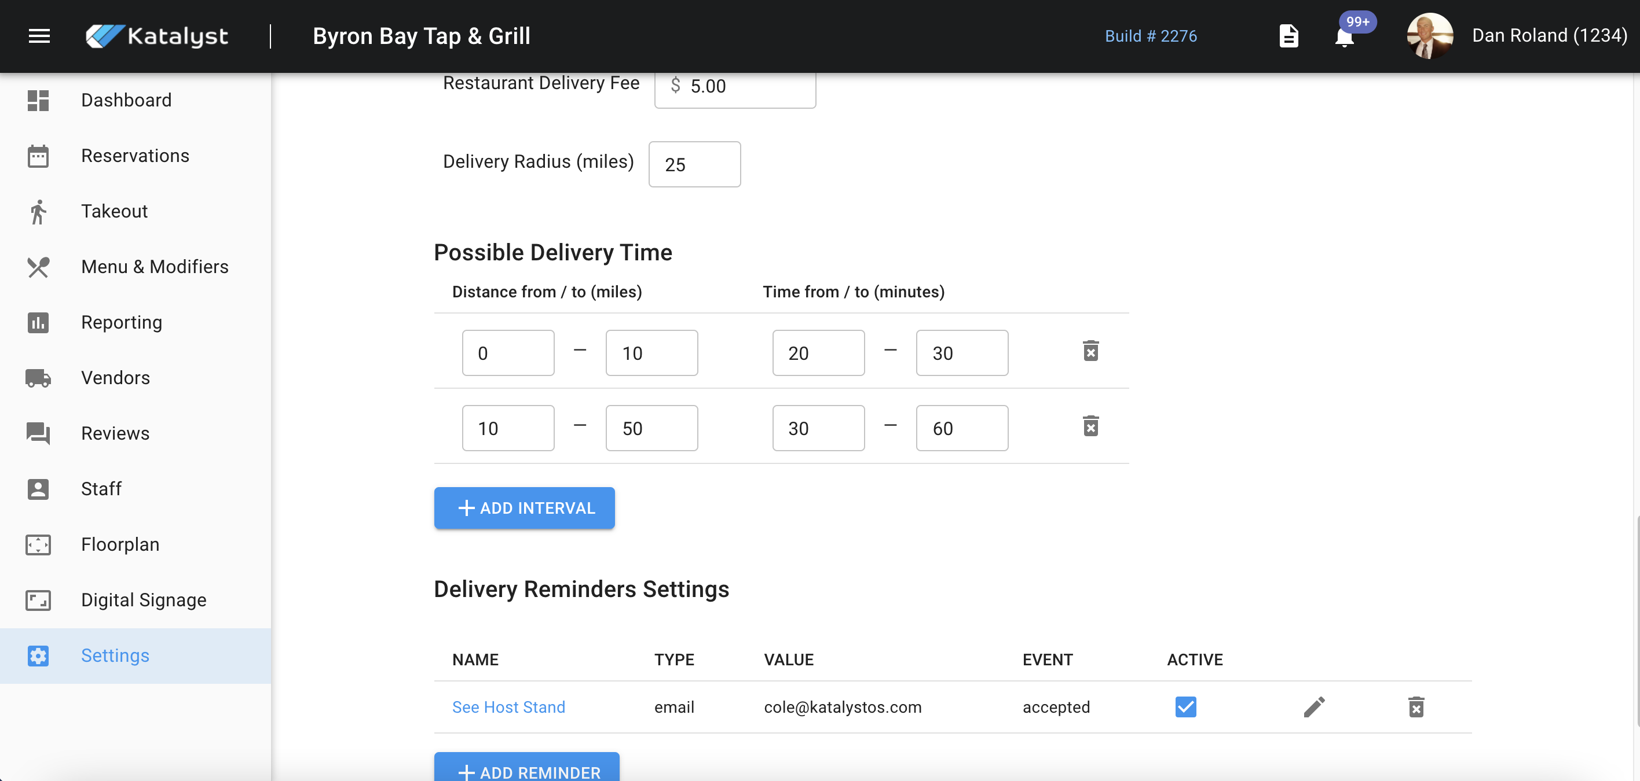
Task: Click the Build # 2276 link
Action: (1151, 36)
